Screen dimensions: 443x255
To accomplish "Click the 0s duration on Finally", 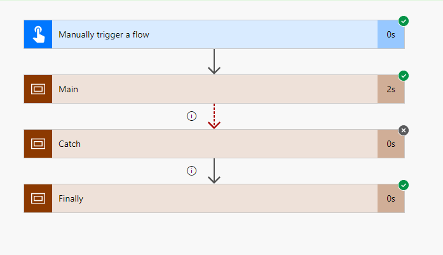I will click(x=391, y=198).
